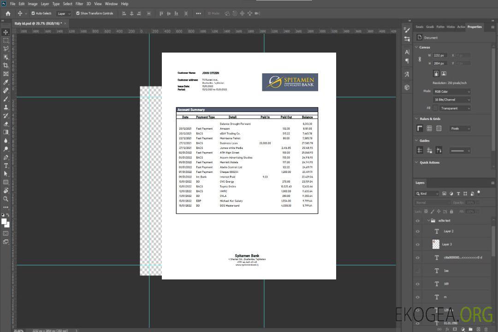The image size is (498, 332).
Task: Set canvas to landscape orientation
Action: (x=444, y=73)
